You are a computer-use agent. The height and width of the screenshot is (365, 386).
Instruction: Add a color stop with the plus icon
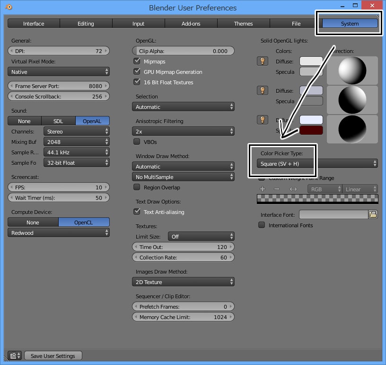coord(263,189)
